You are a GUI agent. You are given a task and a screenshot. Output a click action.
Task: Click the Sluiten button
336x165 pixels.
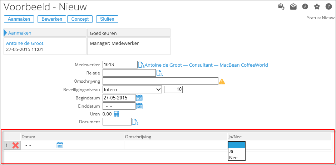107,19
